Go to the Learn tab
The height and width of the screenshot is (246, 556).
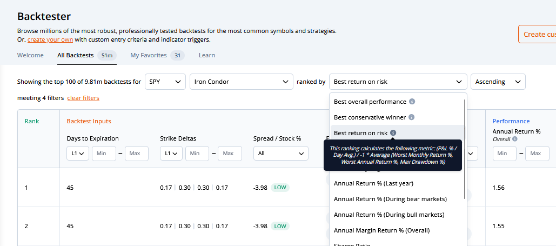pos(206,55)
